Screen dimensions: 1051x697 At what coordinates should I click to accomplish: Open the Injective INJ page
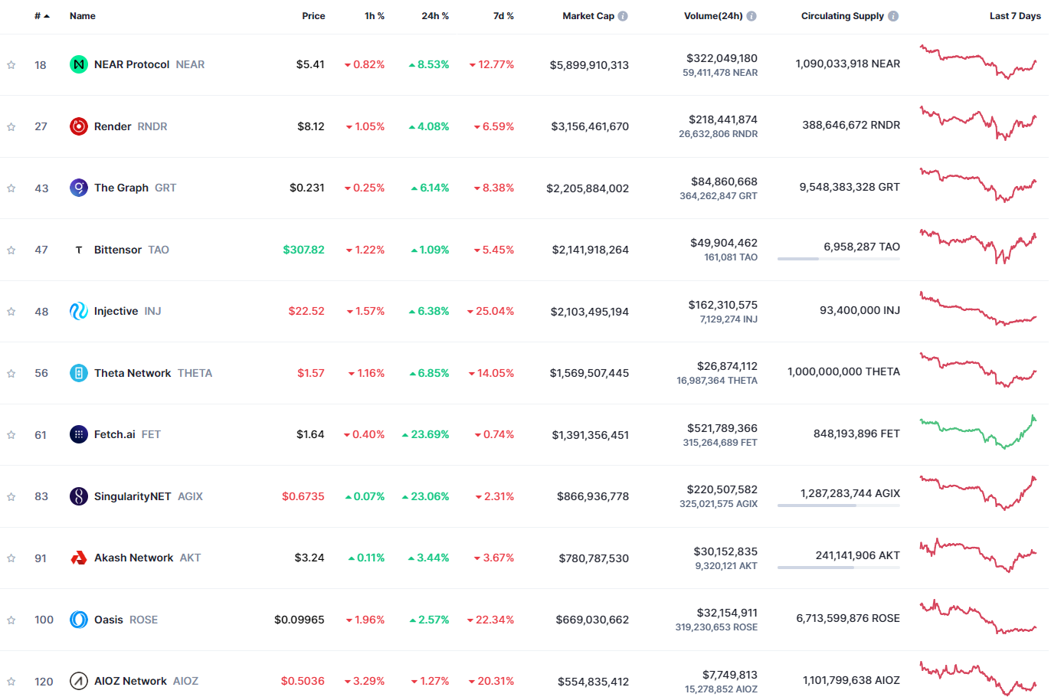tap(128, 311)
